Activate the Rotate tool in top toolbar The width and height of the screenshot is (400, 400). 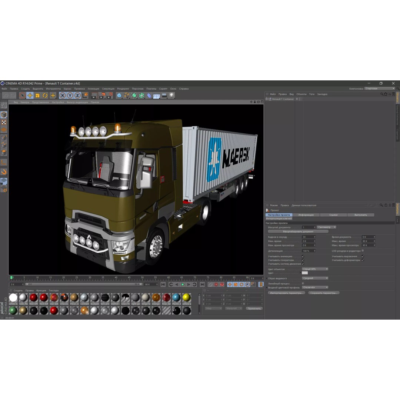[x=45, y=96]
